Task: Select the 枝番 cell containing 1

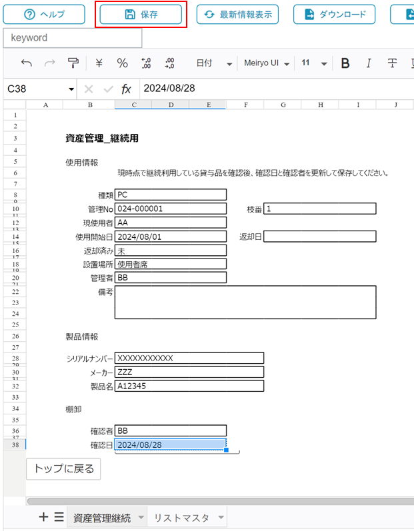Action: [320, 209]
